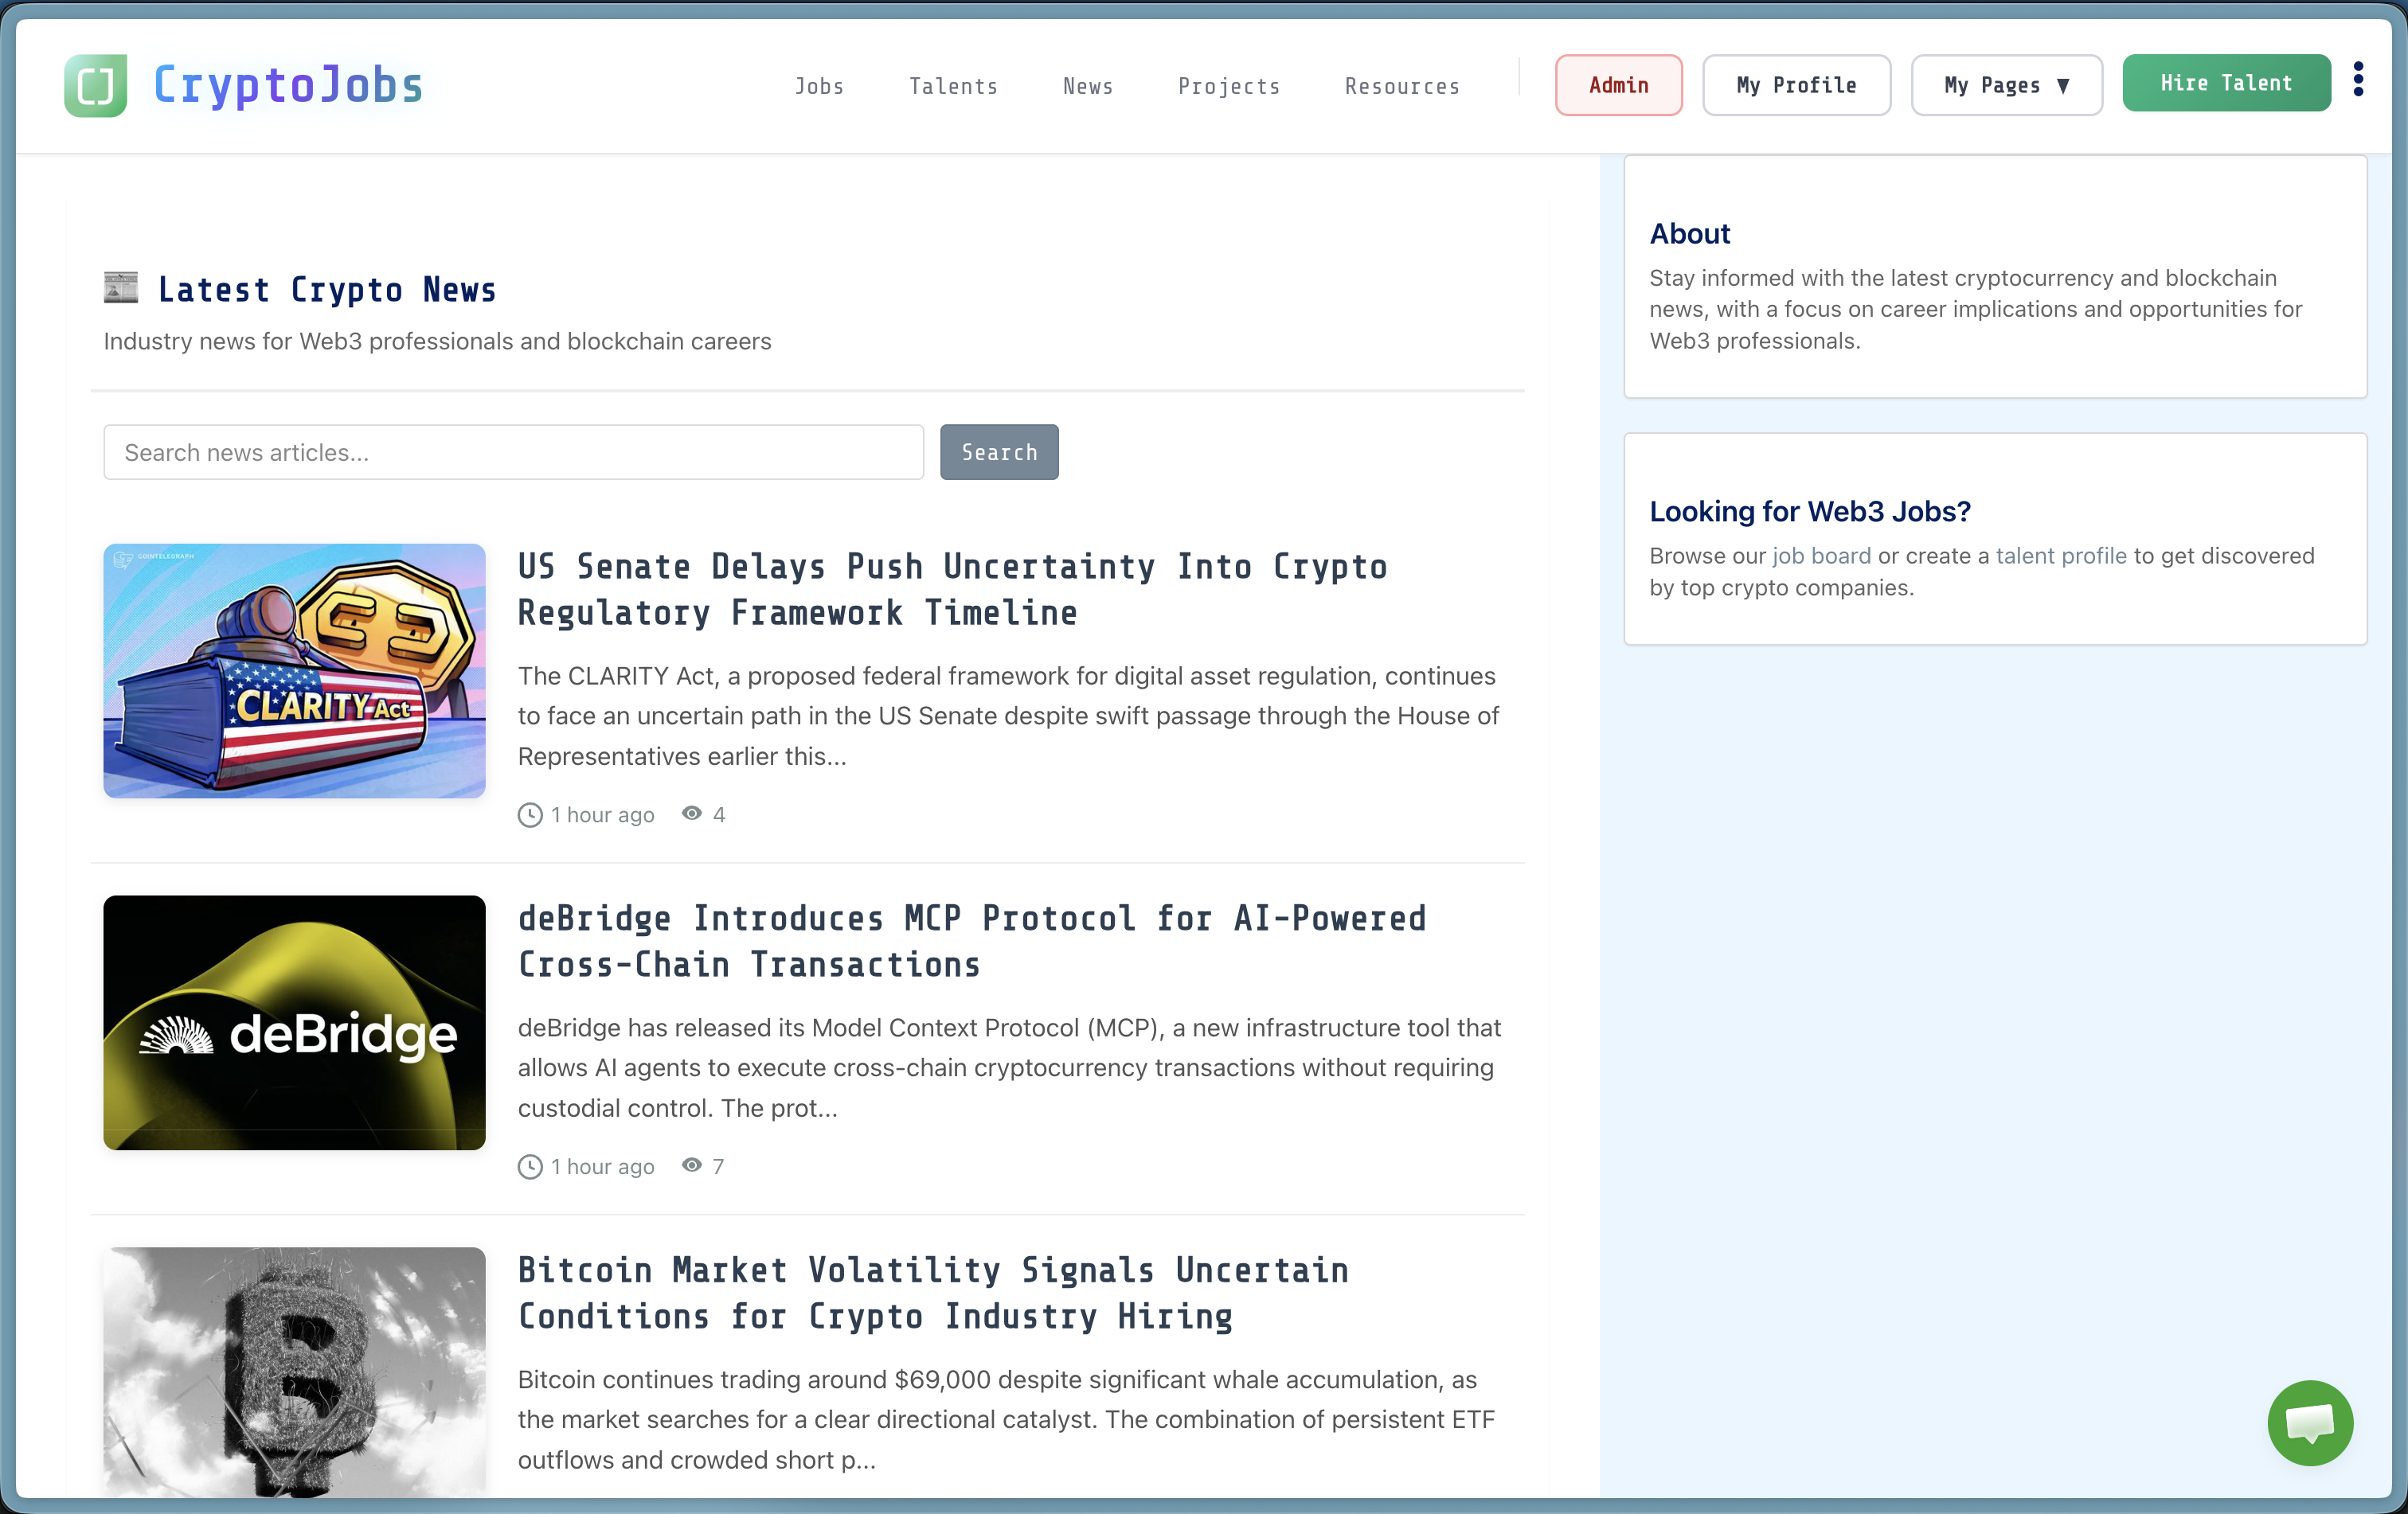Click '1 hour ago' under the deBridge article
This screenshot has width=2408, height=1514.
(603, 1167)
